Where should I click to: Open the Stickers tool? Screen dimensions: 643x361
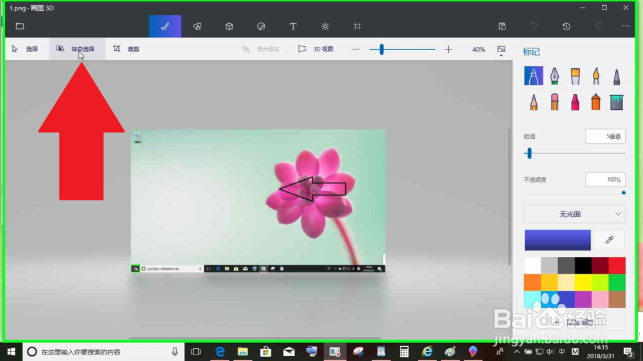[261, 26]
